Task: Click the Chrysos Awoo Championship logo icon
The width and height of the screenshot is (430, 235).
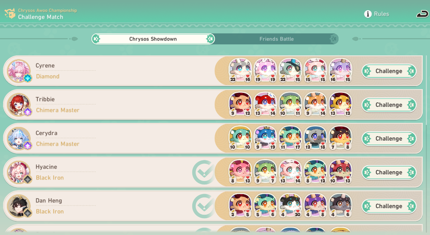Action: 10,14
